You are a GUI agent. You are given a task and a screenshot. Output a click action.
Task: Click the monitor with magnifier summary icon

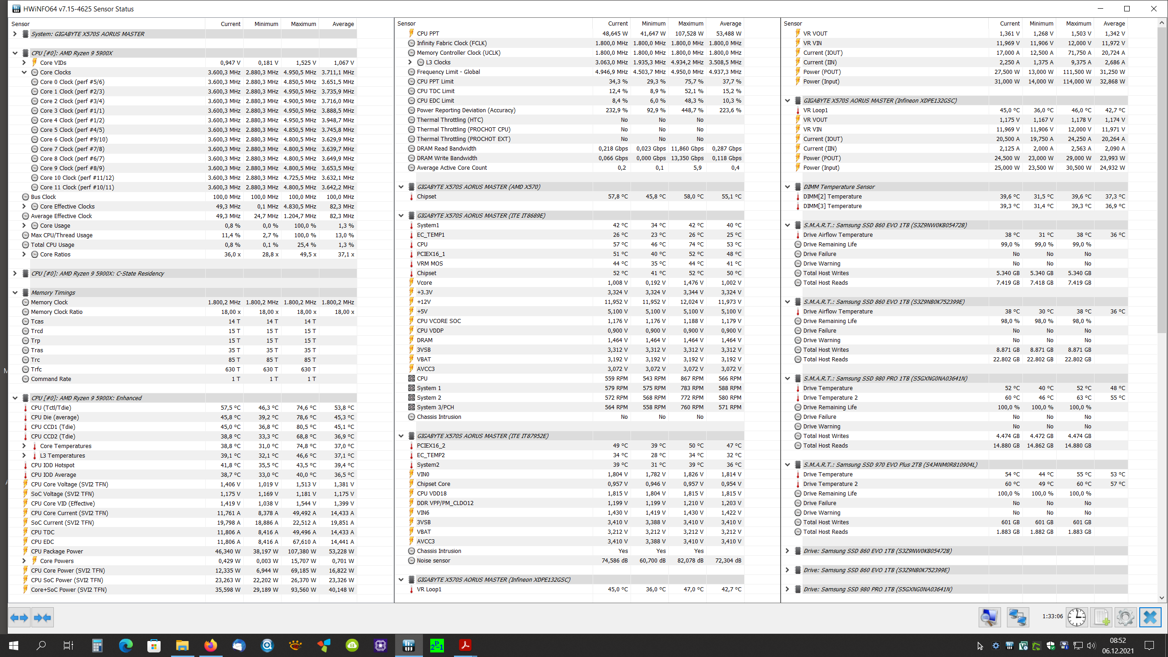(989, 618)
